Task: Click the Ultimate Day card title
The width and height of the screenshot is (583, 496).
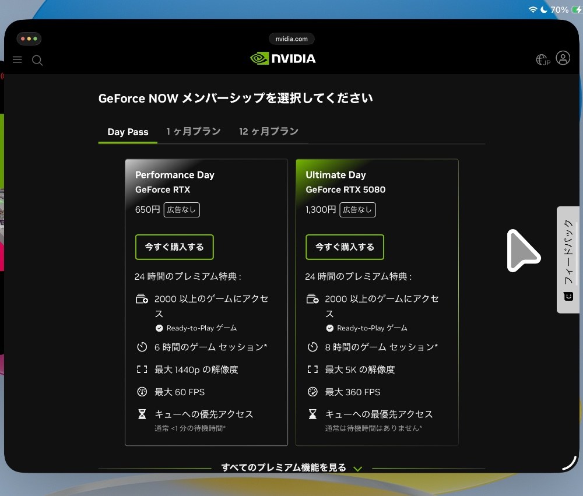Action: point(336,175)
